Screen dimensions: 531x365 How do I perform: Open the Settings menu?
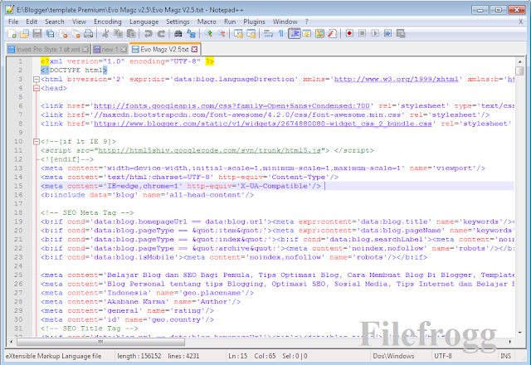click(x=178, y=22)
